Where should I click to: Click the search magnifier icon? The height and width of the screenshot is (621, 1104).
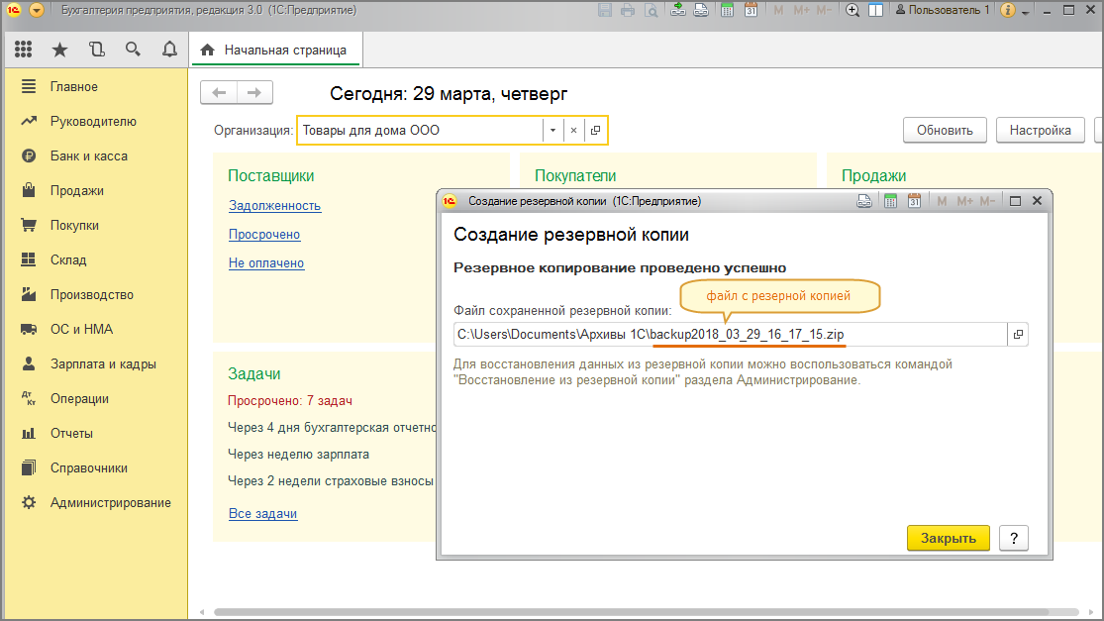click(x=133, y=50)
